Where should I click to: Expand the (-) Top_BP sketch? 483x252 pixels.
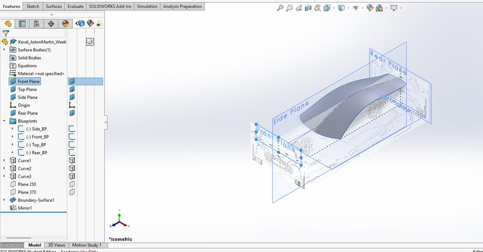pyautogui.click(x=12, y=145)
